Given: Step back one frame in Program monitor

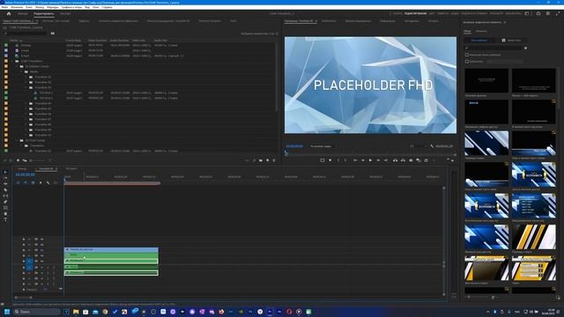Looking at the screenshot, I should (x=362, y=160).
